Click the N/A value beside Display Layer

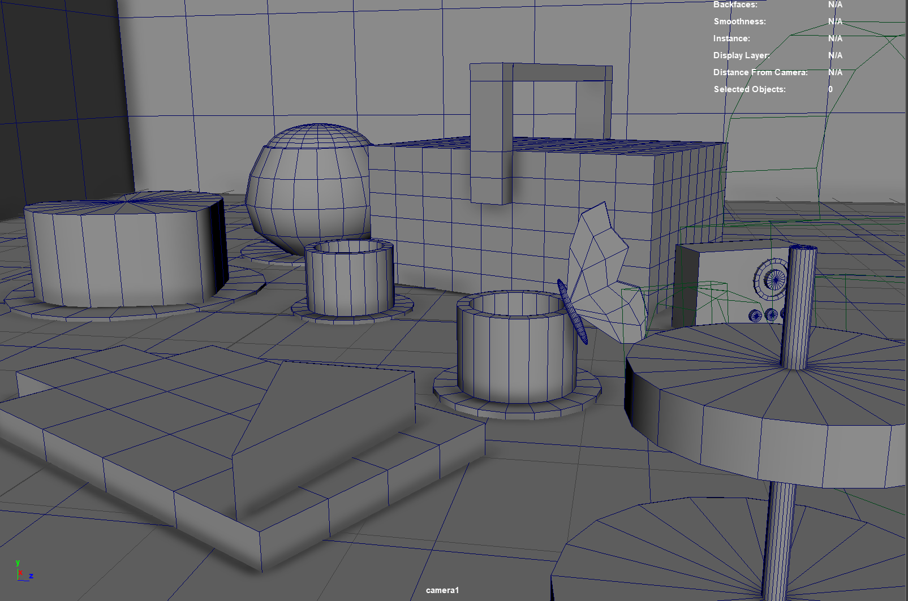point(835,55)
